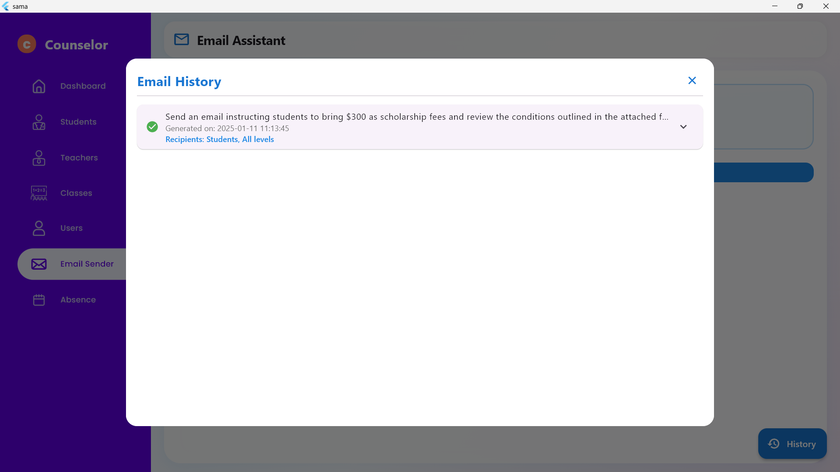Click the Dashboard home icon

tap(39, 86)
